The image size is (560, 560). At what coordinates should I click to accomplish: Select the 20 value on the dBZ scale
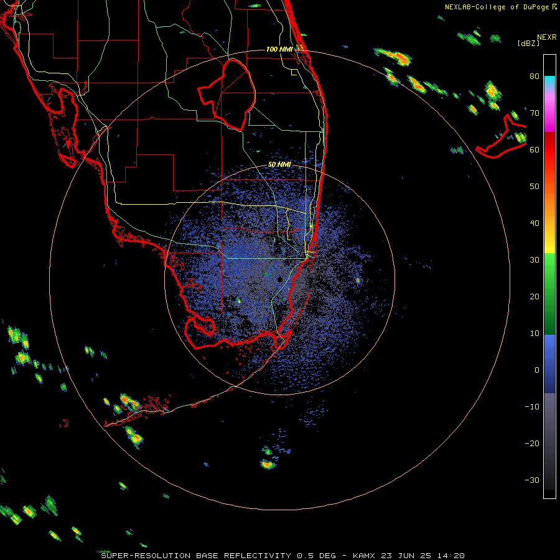(534, 297)
